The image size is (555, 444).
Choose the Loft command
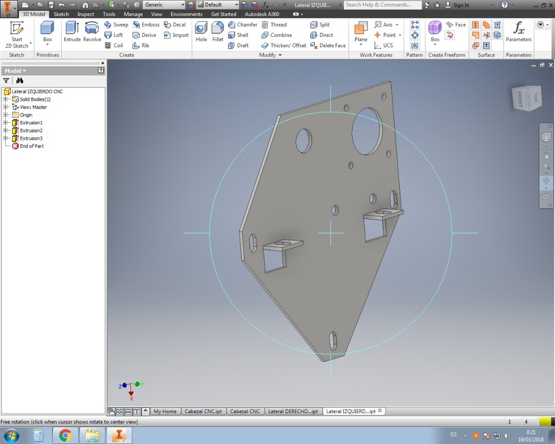[x=114, y=35]
